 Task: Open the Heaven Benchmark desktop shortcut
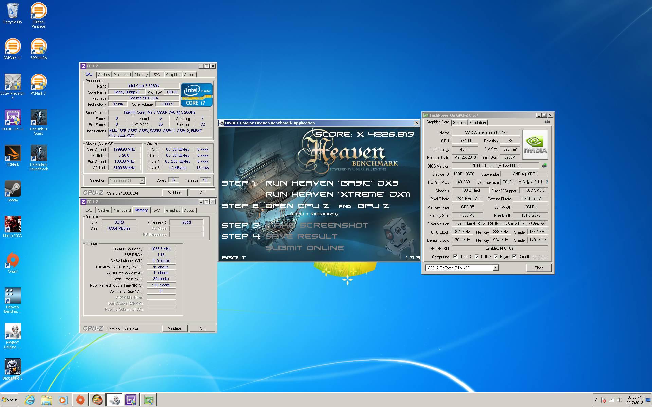[13, 301]
